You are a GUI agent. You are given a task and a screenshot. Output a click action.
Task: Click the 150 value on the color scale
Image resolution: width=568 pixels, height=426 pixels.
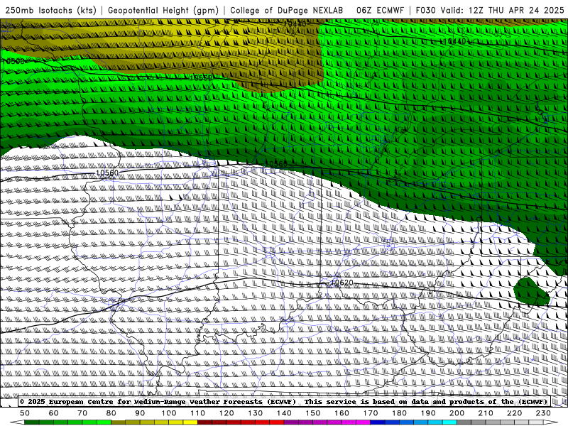tap(312, 413)
